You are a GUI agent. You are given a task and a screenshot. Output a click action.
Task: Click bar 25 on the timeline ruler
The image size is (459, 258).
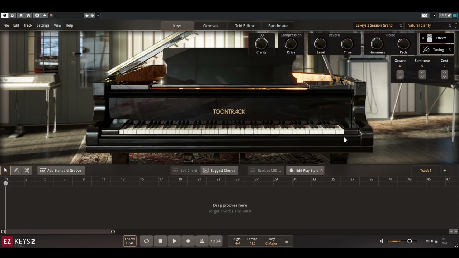coord(237,179)
